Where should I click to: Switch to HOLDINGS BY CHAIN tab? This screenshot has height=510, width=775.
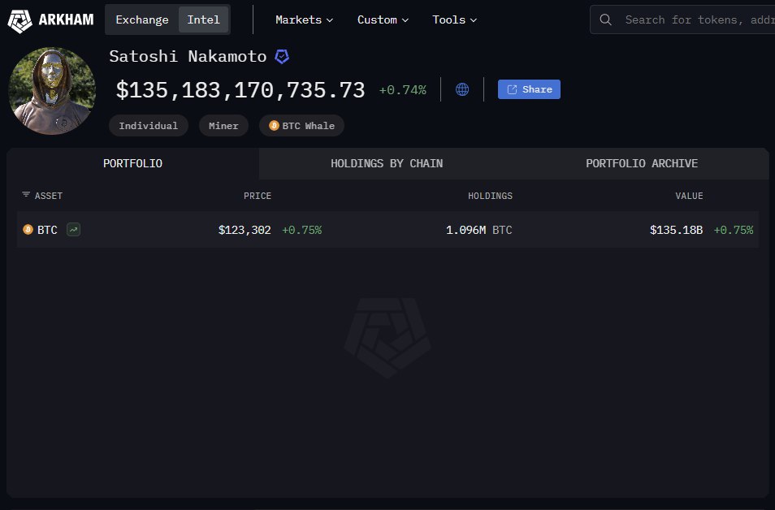tap(387, 163)
